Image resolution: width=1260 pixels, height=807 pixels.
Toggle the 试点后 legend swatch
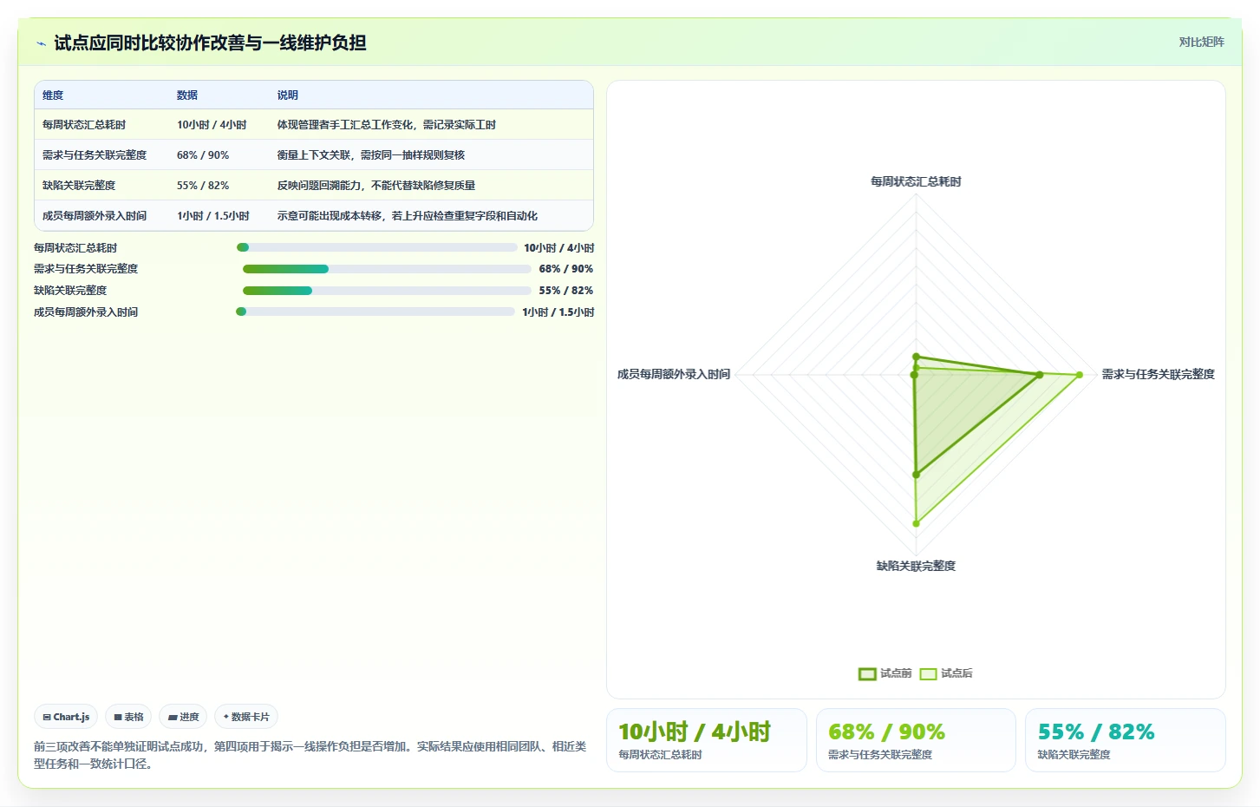click(928, 673)
